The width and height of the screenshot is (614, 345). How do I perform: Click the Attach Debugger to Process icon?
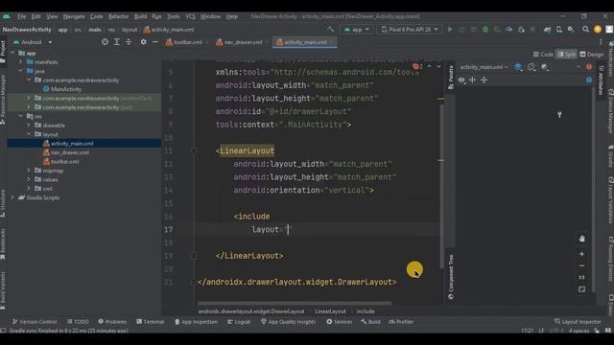[521, 30]
